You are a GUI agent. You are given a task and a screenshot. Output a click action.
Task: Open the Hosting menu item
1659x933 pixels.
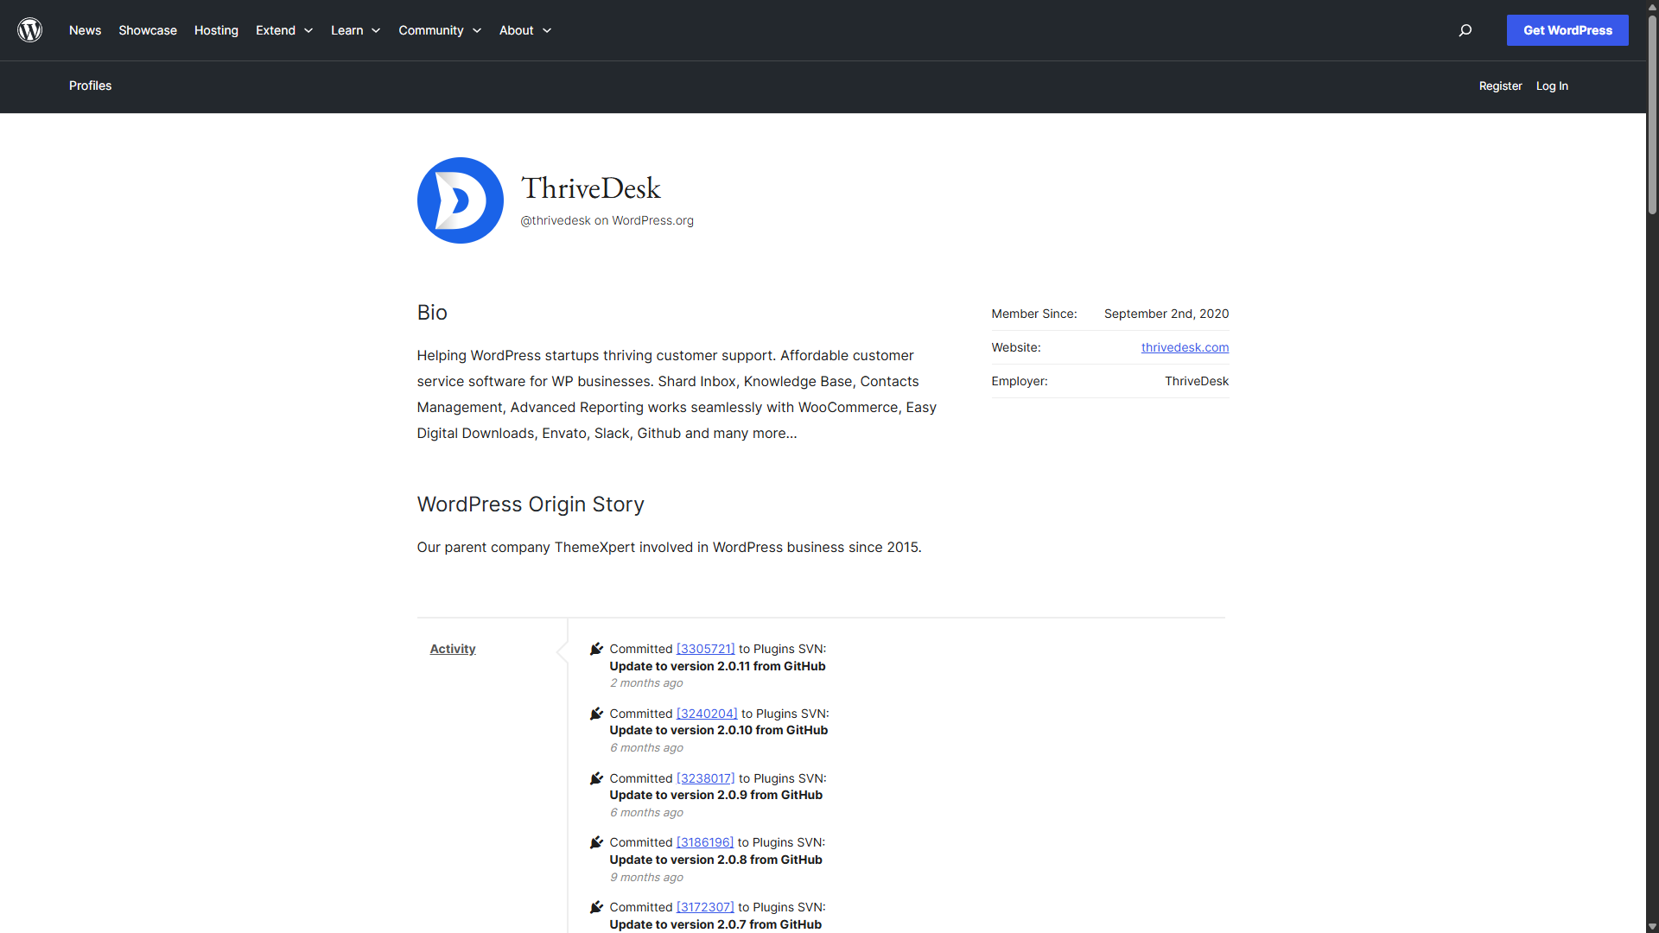[216, 30]
